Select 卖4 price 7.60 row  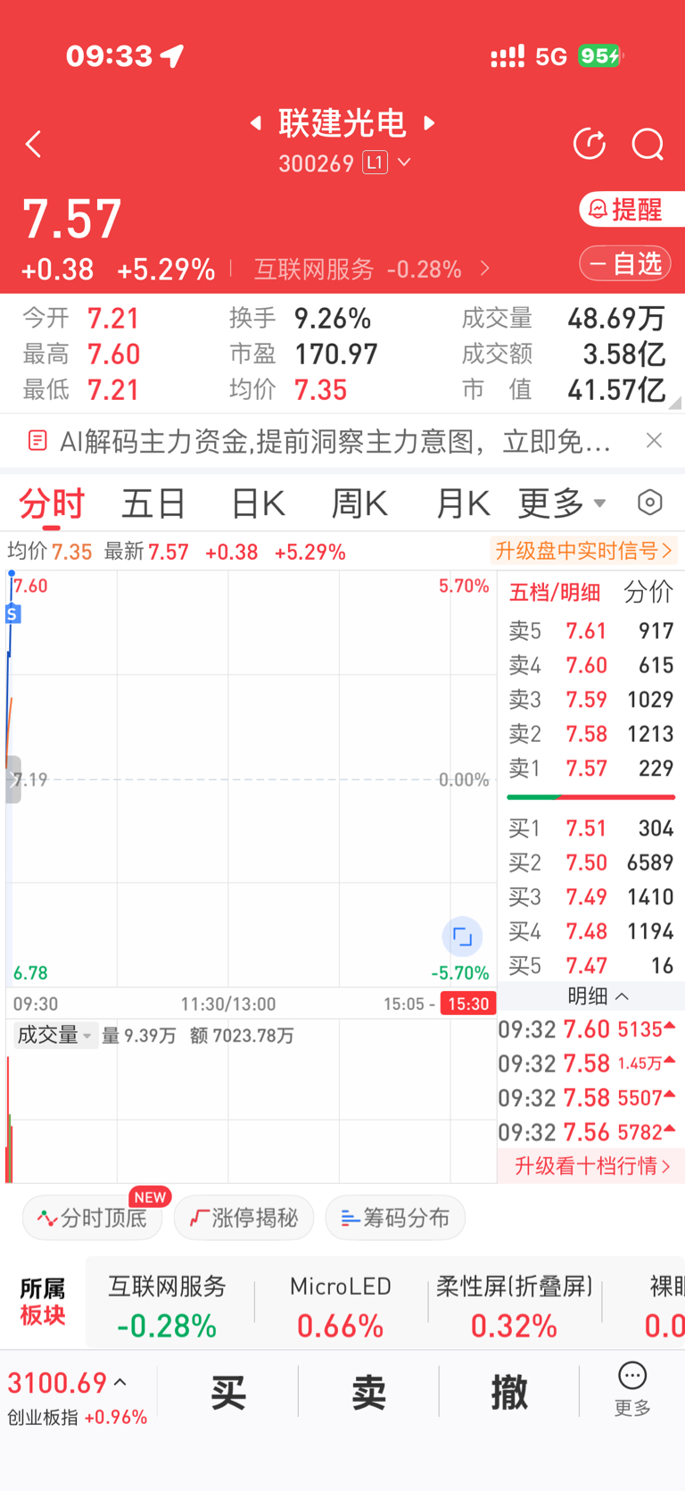click(590, 665)
